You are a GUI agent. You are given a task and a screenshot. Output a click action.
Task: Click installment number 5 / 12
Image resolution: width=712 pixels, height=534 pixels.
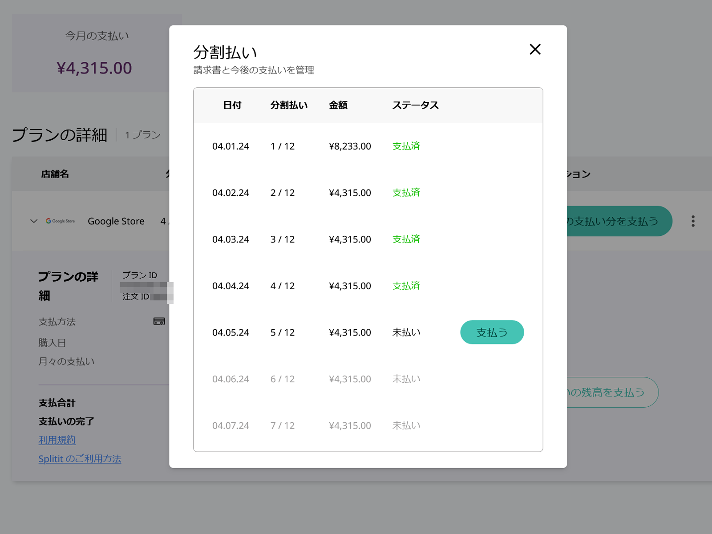(x=283, y=333)
